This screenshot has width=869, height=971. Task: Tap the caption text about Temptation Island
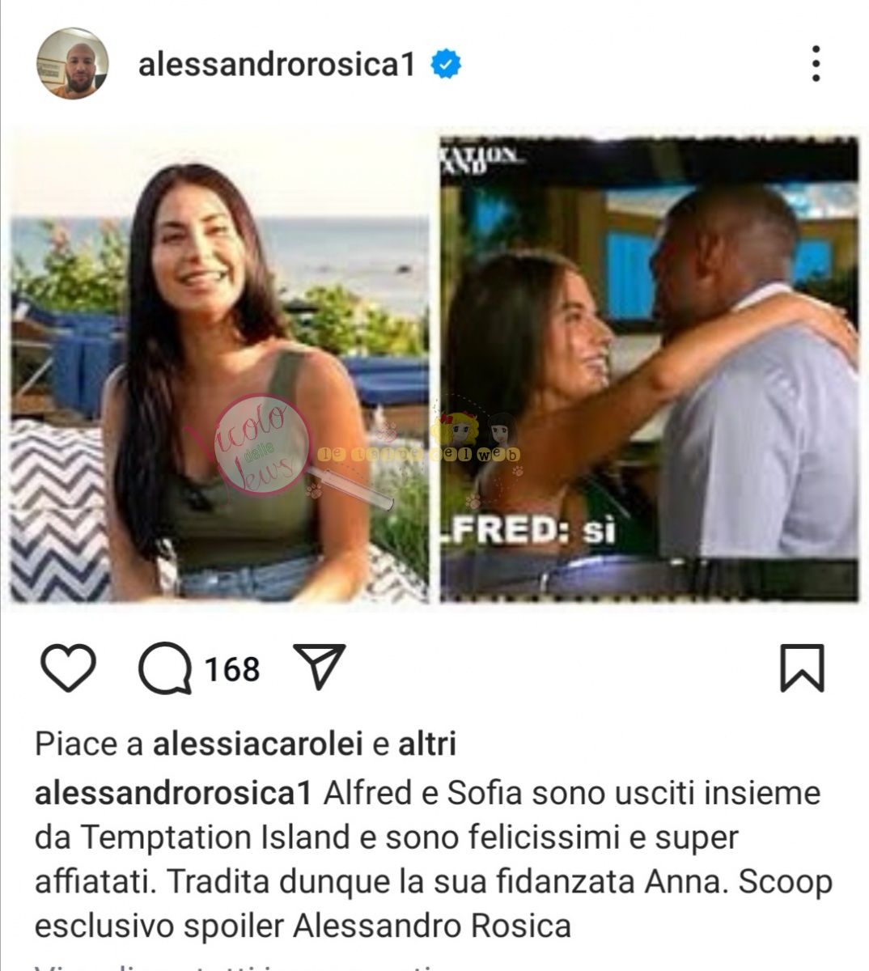pos(433,859)
